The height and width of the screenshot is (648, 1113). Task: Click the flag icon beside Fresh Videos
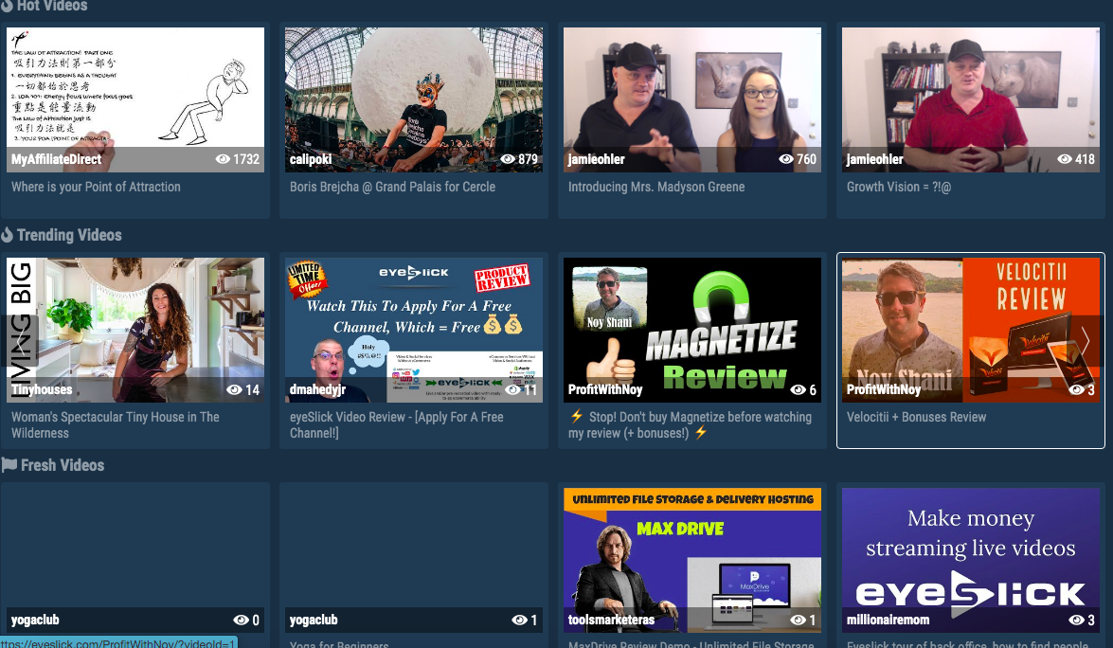click(9, 465)
